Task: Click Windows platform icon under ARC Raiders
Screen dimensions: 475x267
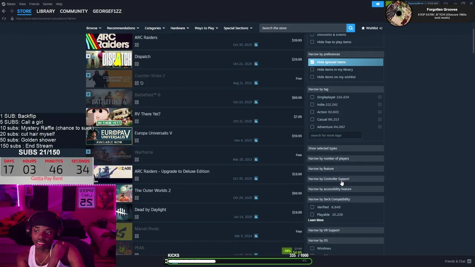Action: (x=137, y=45)
